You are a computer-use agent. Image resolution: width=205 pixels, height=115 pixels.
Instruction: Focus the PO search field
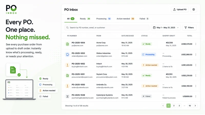tap(107, 28)
